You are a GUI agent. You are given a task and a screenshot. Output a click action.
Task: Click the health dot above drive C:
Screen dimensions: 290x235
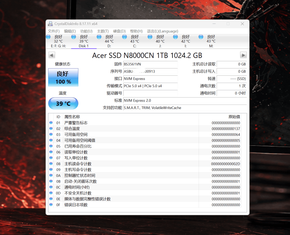pos(124,37)
